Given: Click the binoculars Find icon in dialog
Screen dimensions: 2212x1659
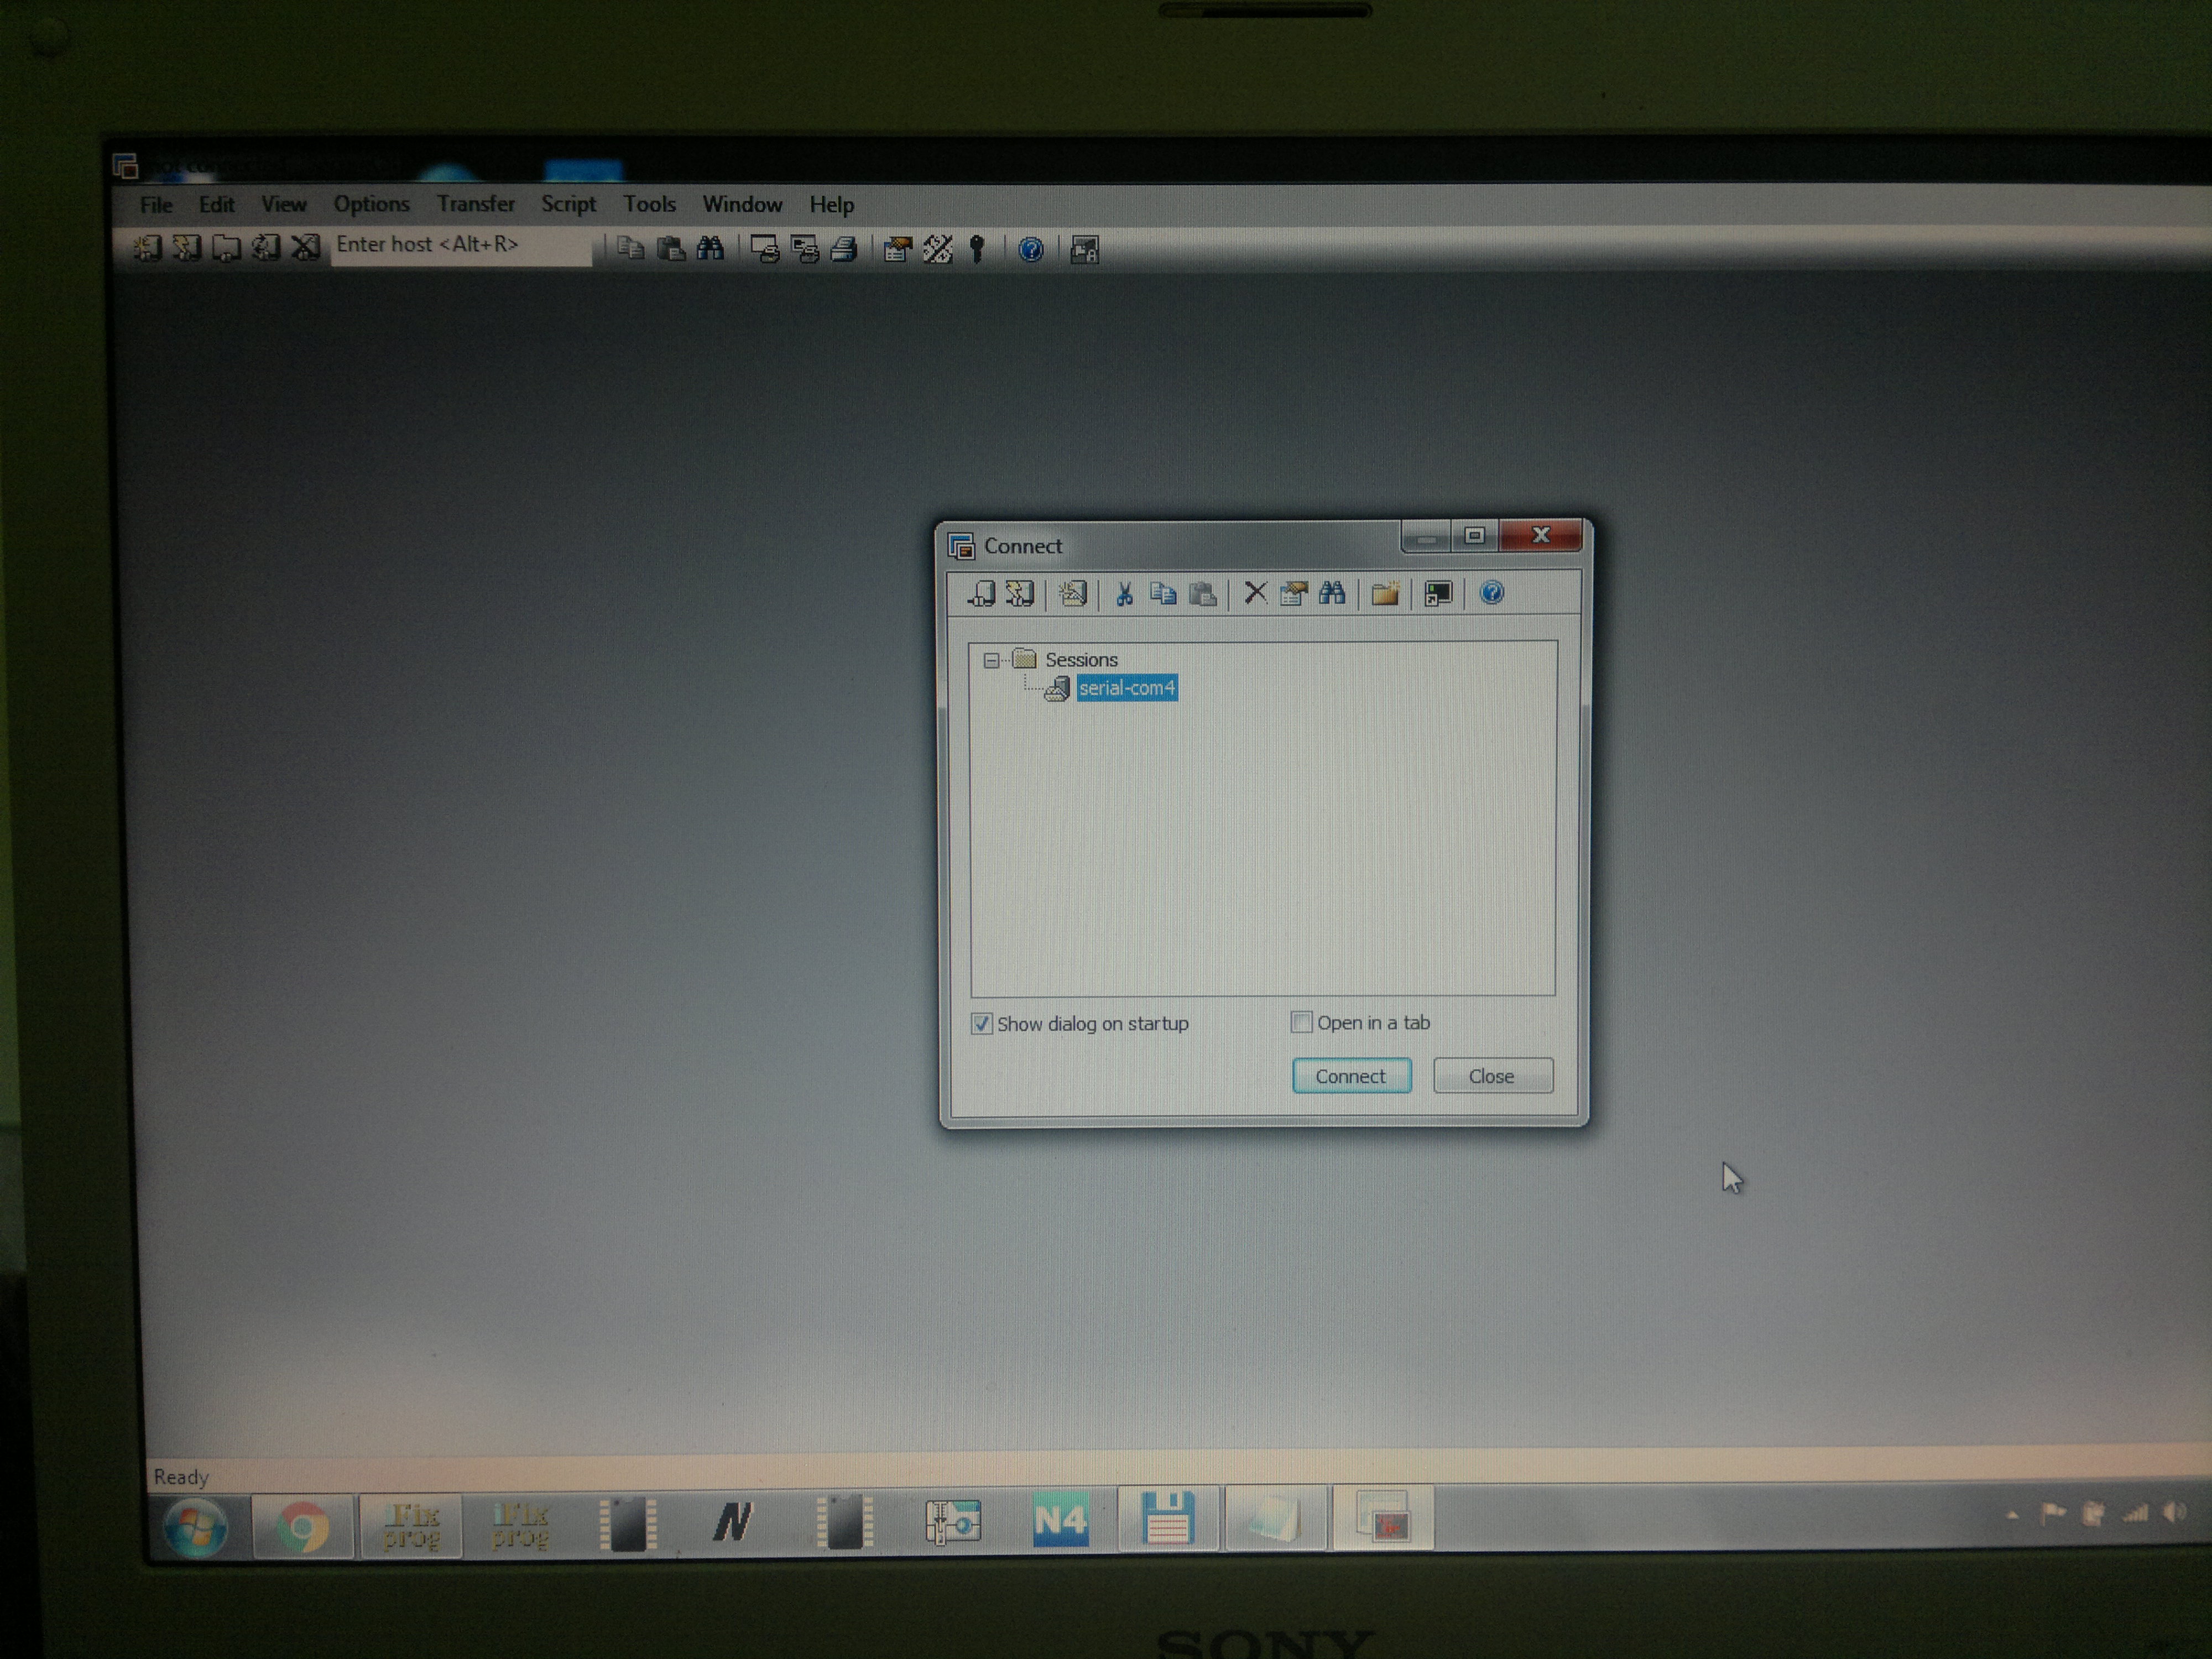Looking at the screenshot, I should (1332, 594).
